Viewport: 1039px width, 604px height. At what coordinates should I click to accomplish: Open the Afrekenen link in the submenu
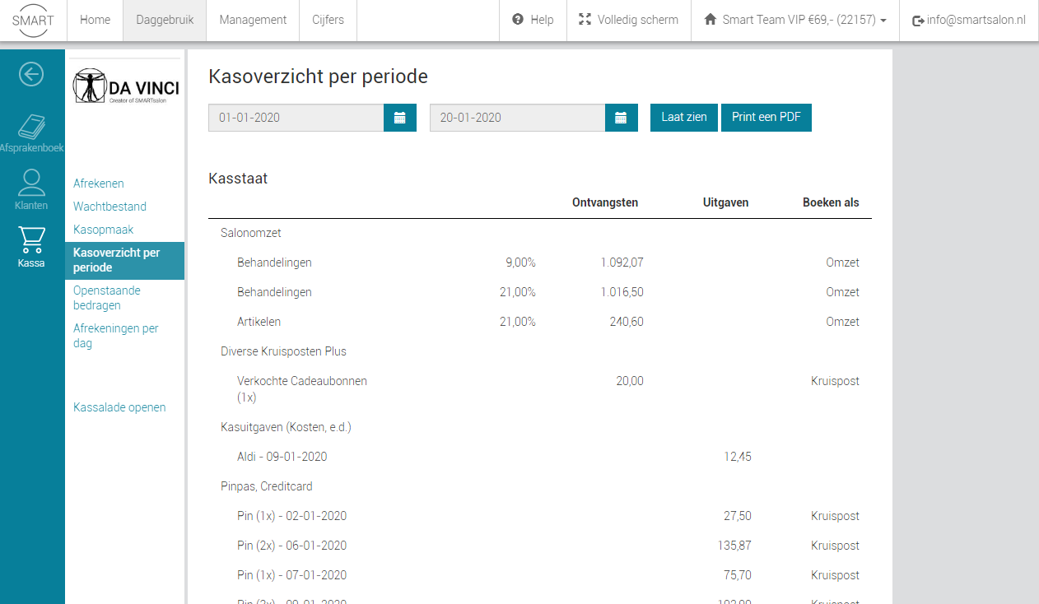point(99,184)
